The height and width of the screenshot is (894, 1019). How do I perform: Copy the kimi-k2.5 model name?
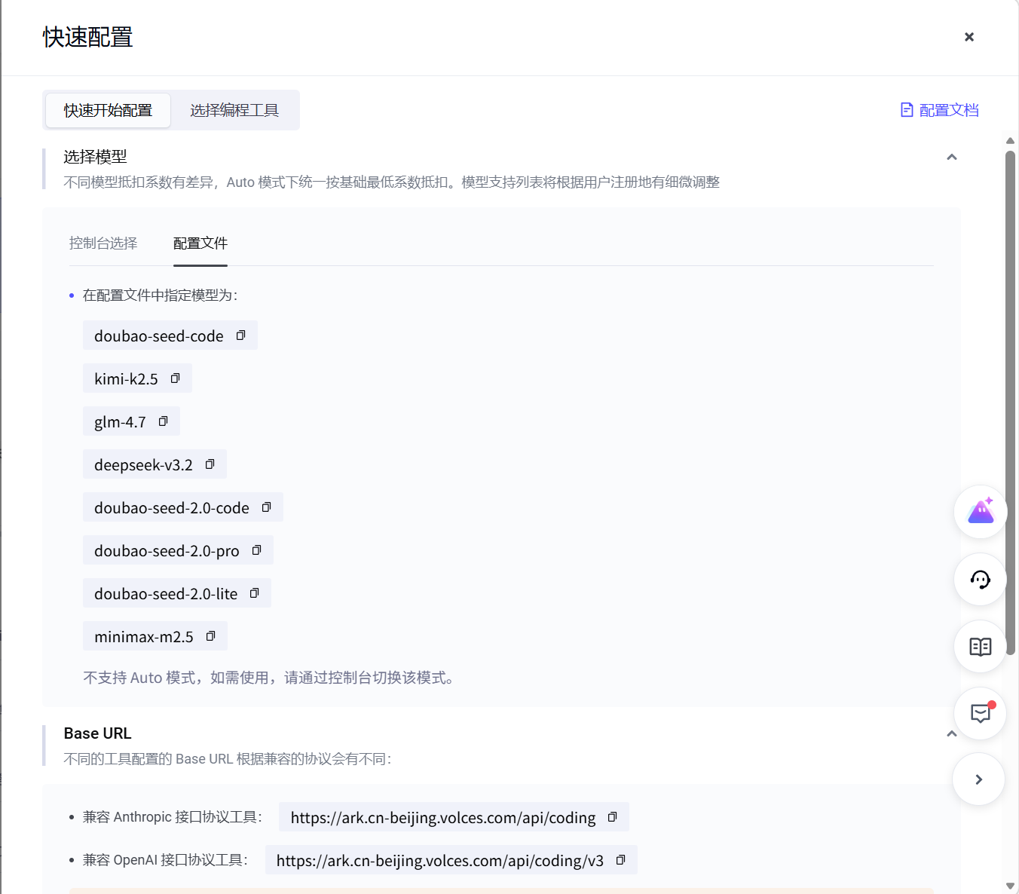point(176,378)
